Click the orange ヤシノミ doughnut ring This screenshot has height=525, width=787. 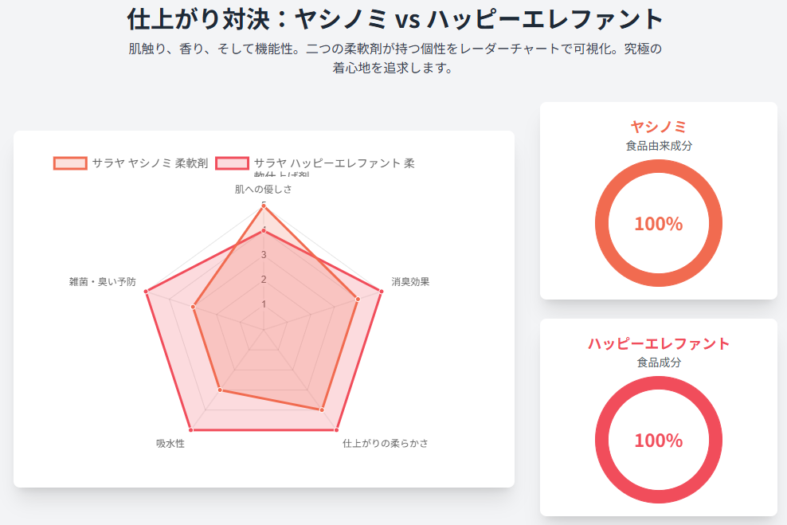(659, 167)
